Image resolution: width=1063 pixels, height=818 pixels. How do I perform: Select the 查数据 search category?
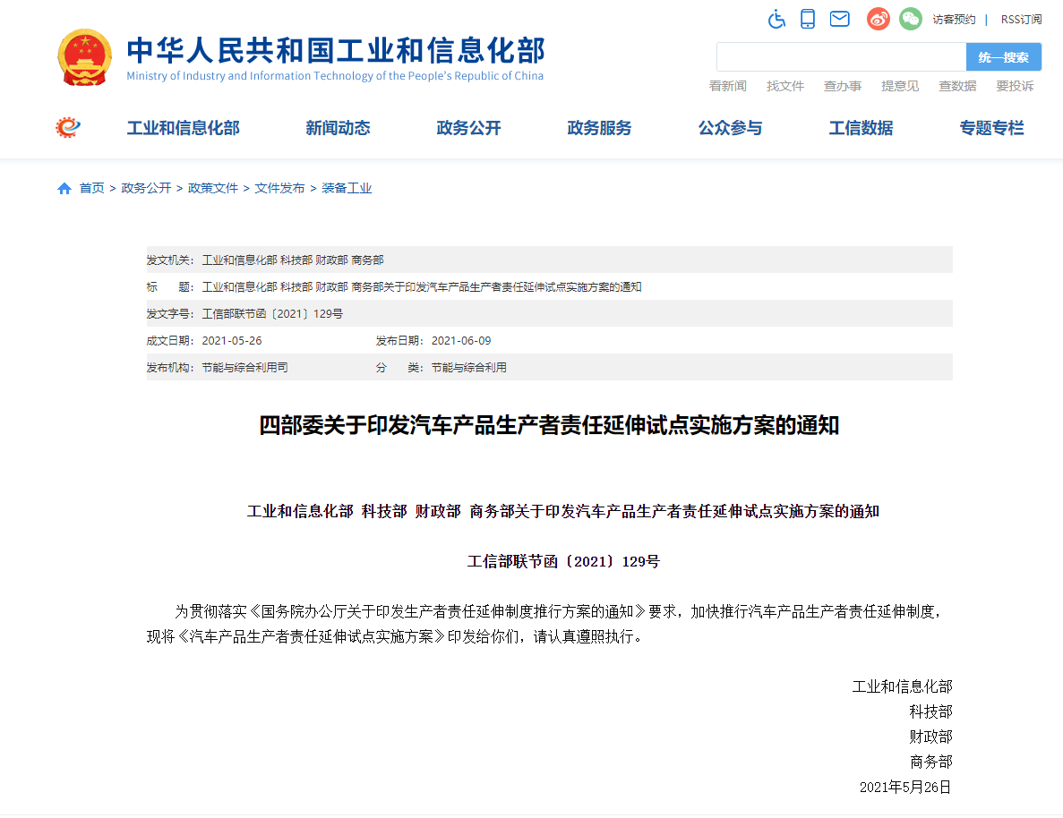[957, 86]
